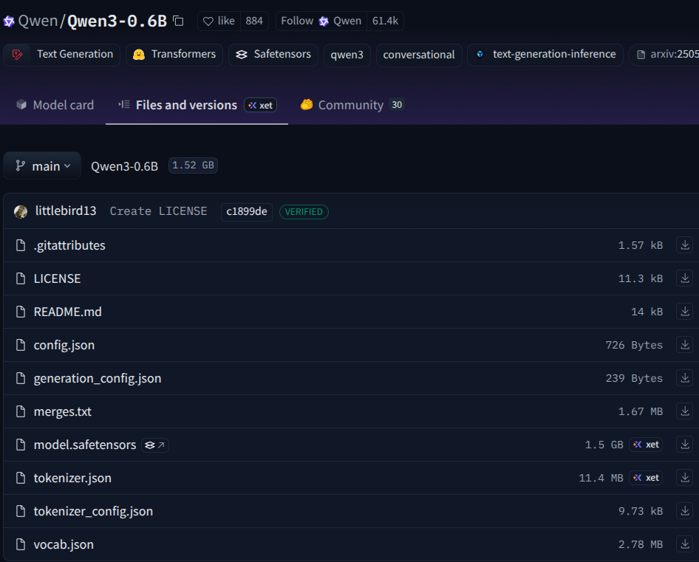Click the file icon next to vocab.json
699x562 pixels.
pos(21,544)
